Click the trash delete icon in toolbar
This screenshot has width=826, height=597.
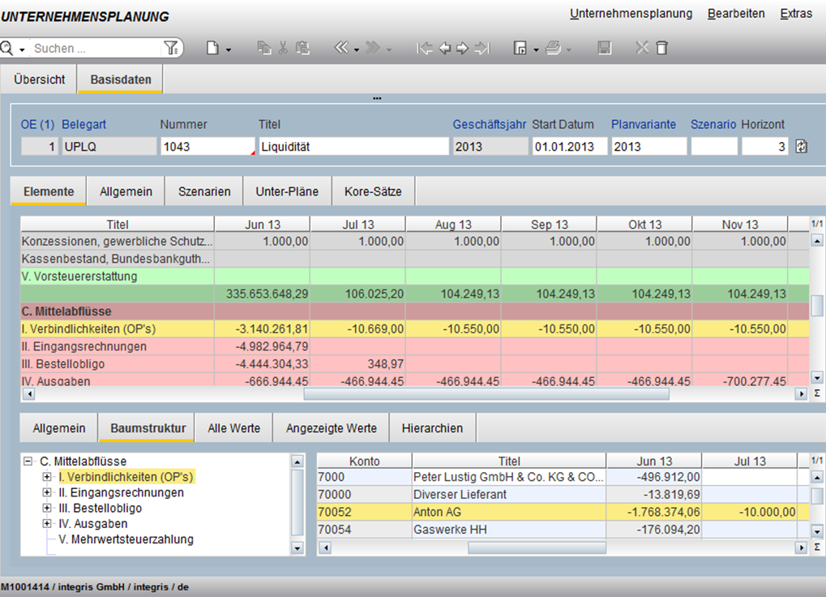tap(661, 49)
